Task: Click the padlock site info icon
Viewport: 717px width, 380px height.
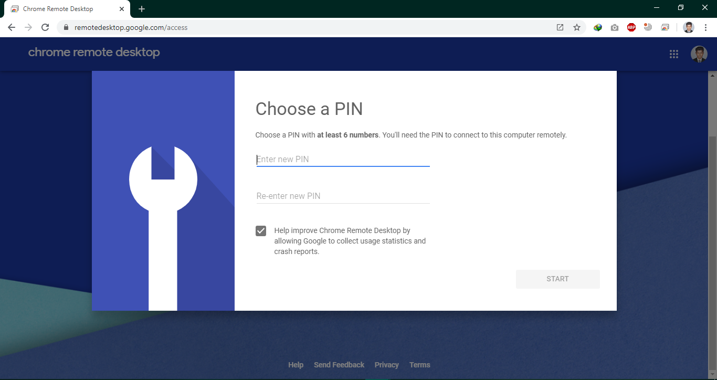Action: coord(66,27)
